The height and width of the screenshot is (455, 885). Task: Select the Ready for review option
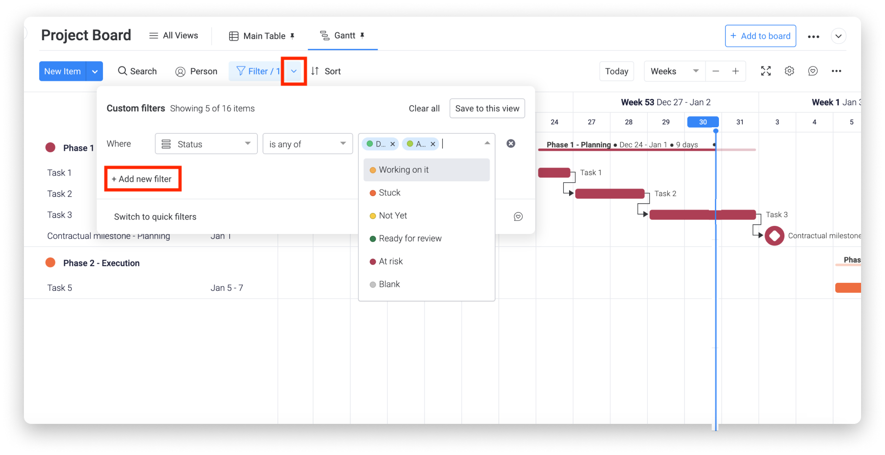pos(426,239)
